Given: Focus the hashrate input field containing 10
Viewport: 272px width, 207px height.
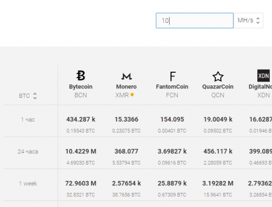Looking at the screenshot, I should (x=195, y=21).
